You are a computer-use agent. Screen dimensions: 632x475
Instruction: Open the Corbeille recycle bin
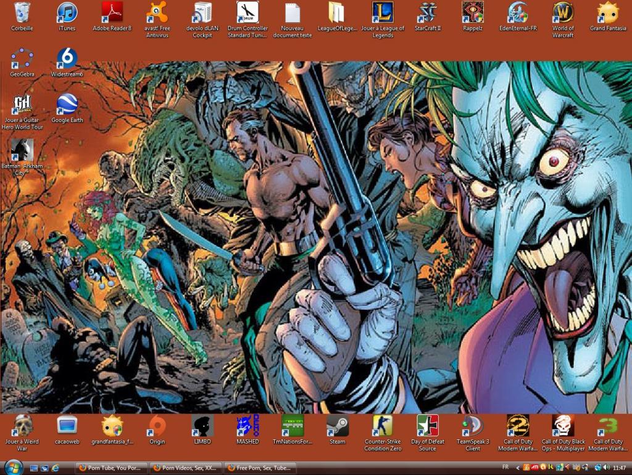point(22,18)
